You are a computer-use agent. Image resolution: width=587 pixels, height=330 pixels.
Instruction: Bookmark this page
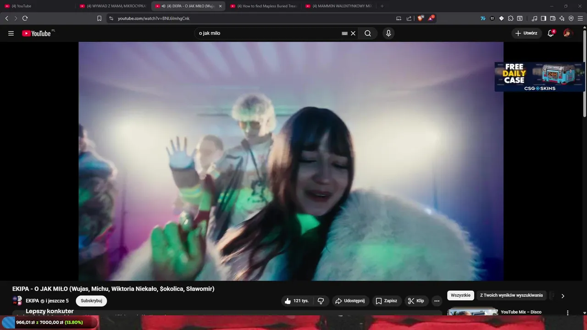click(99, 18)
